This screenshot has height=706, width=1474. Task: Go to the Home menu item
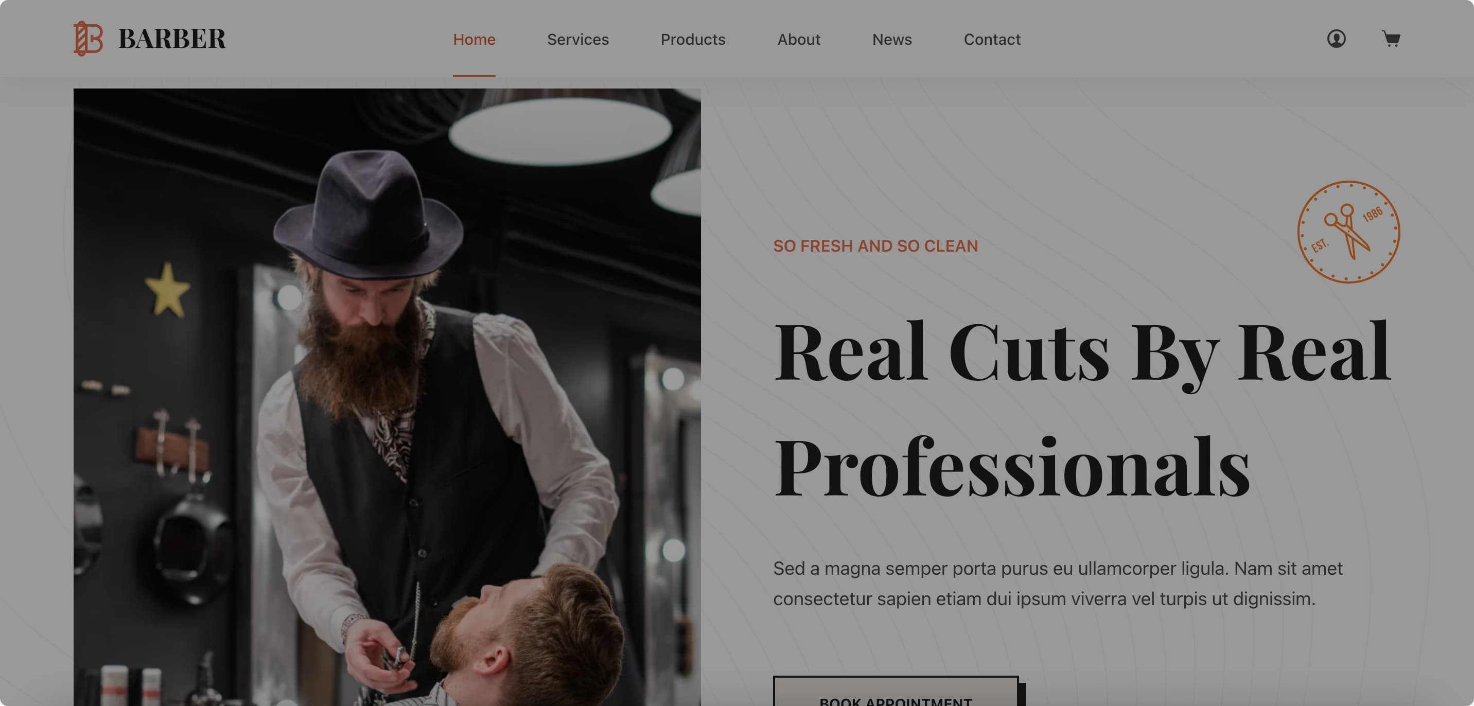coord(474,40)
